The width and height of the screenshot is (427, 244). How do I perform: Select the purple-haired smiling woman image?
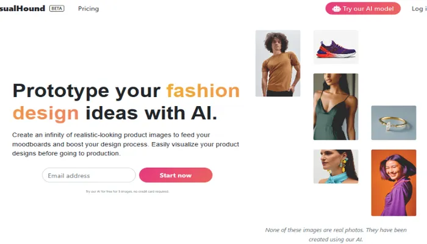(393, 183)
